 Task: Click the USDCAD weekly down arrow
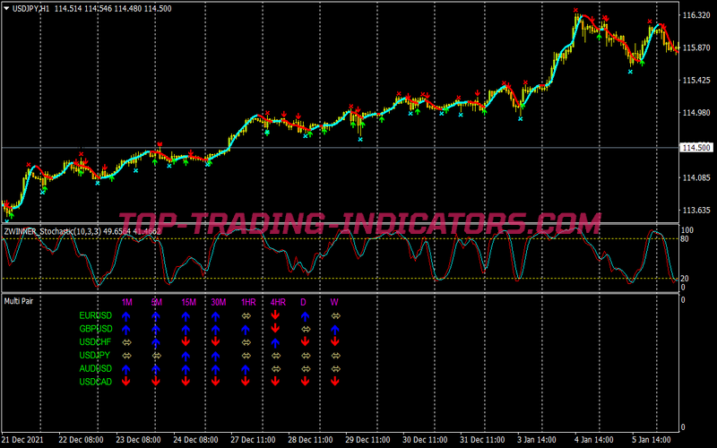[335, 382]
